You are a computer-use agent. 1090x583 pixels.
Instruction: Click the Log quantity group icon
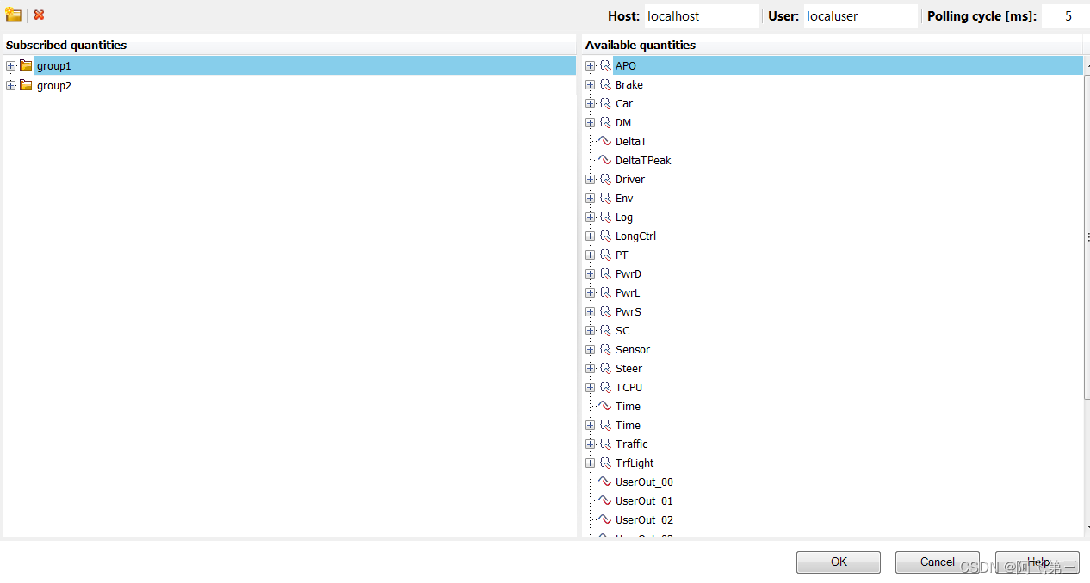pos(605,218)
